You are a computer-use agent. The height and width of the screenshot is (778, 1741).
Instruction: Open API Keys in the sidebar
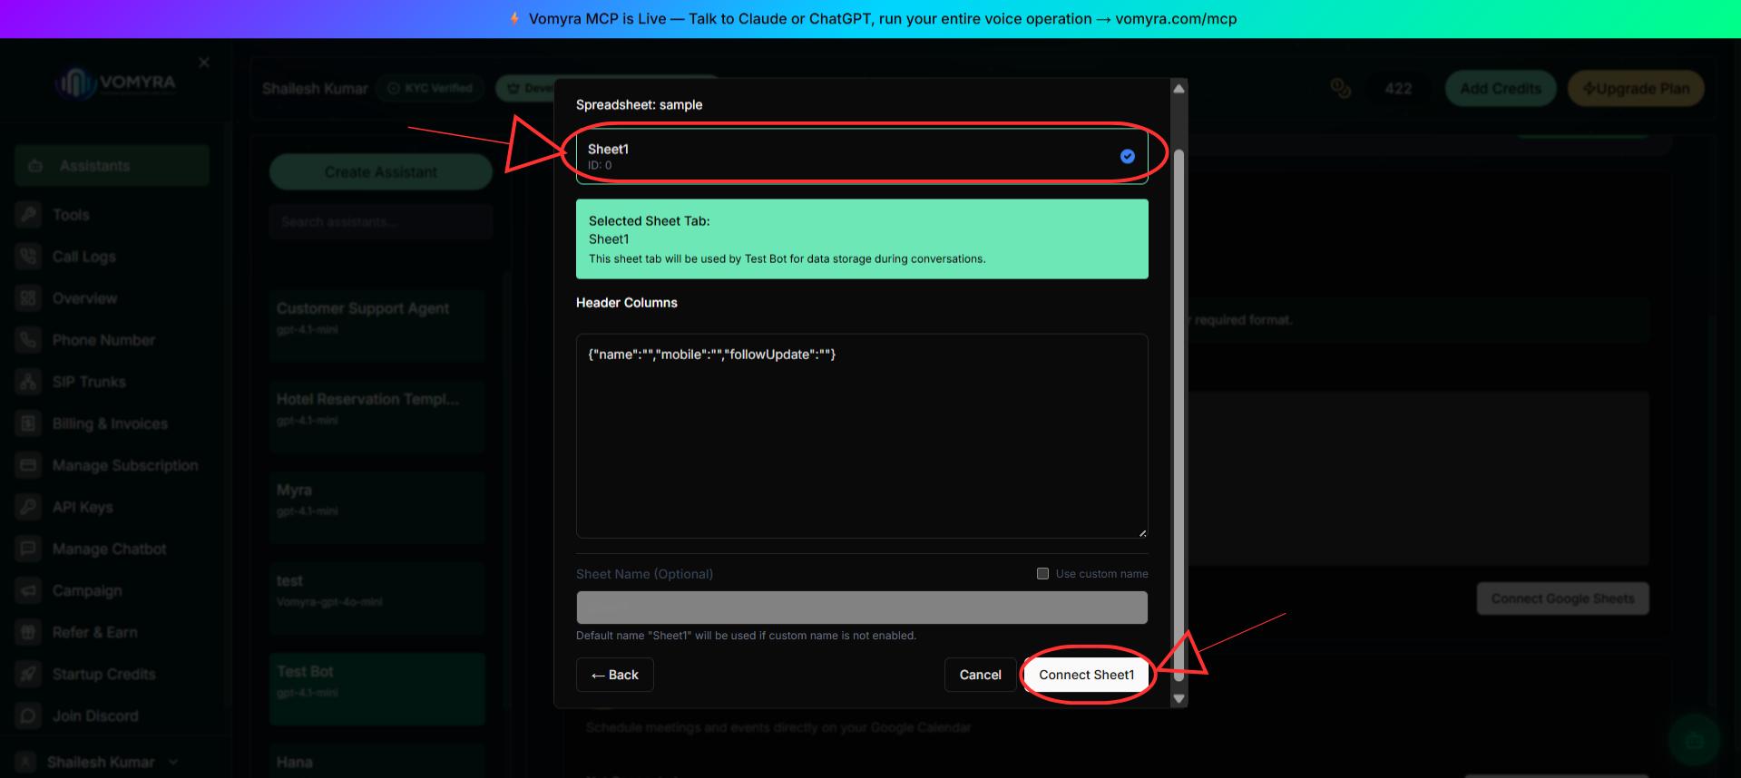point(112,507)
